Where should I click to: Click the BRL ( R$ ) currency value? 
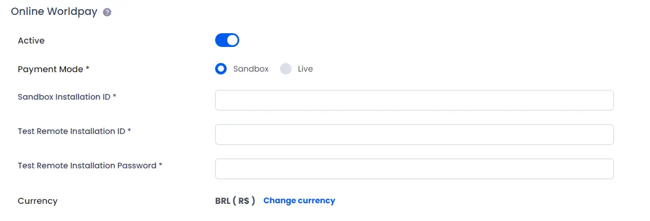[235, 201]
